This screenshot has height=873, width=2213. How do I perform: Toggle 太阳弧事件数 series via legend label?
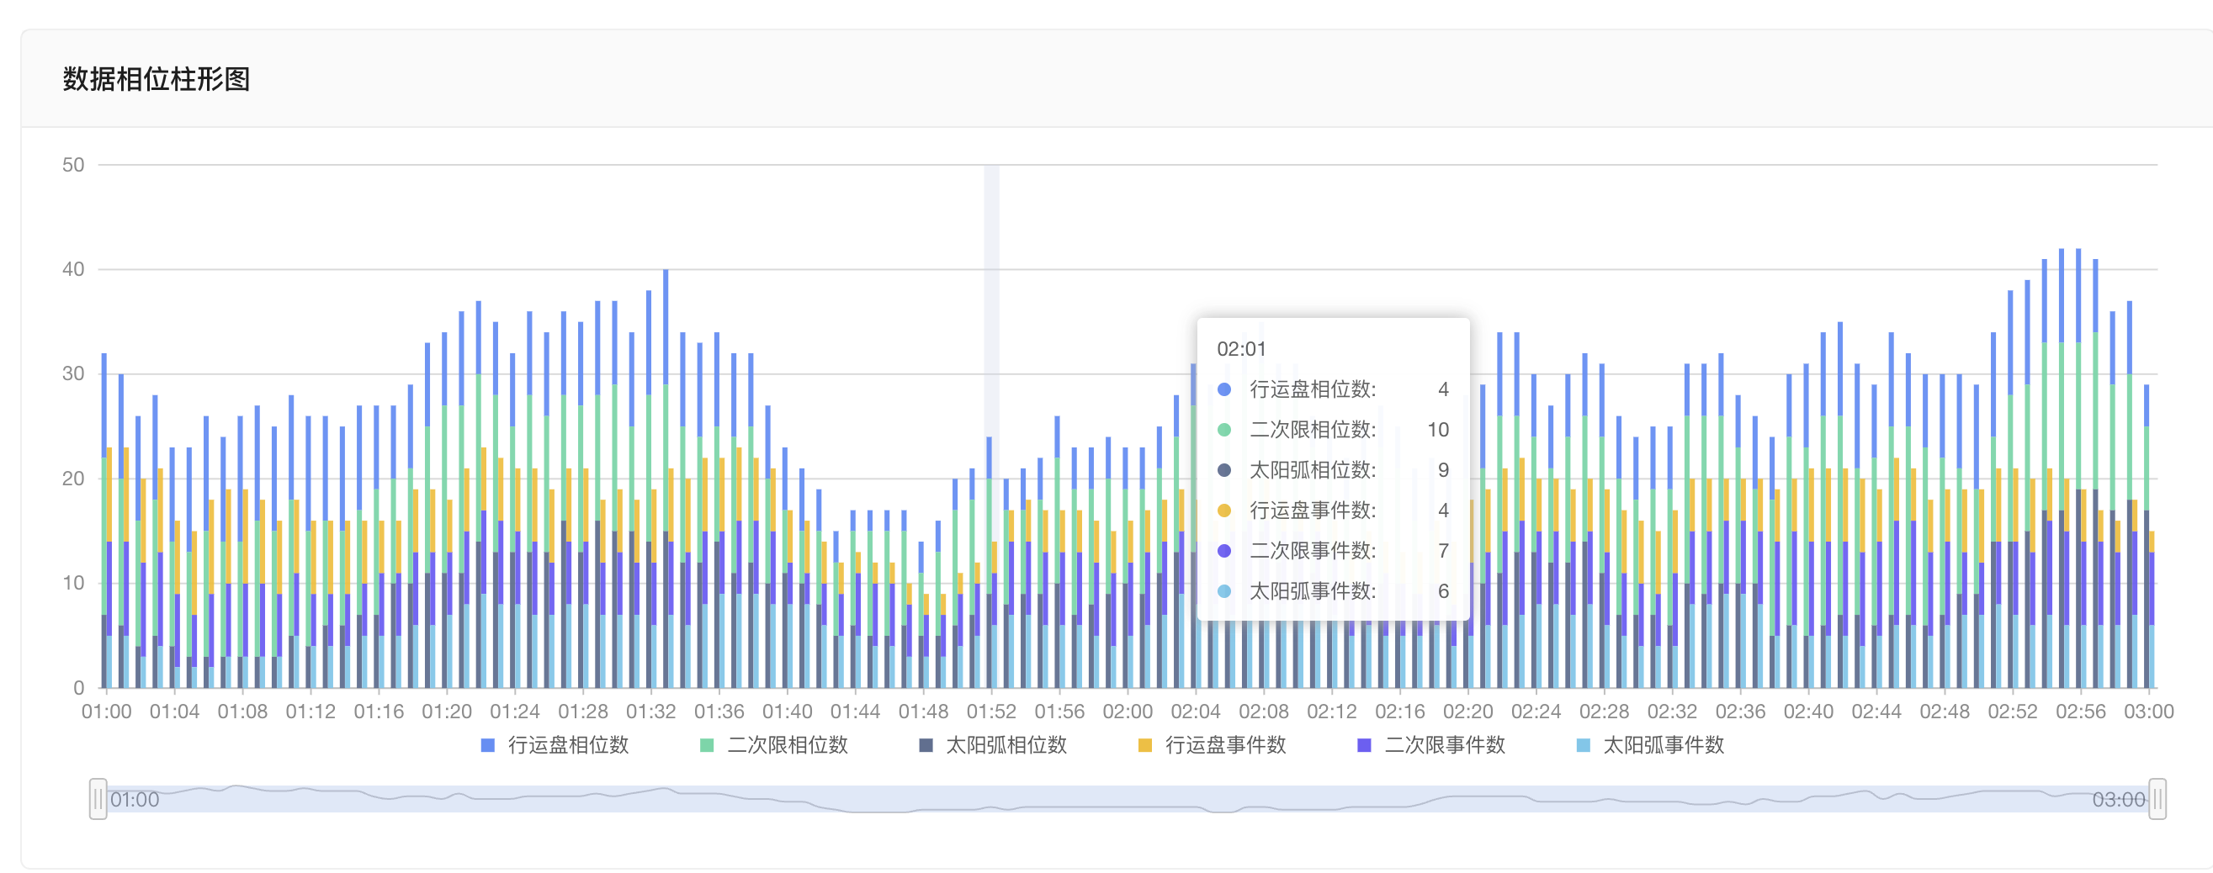[x=1664, y=745]
